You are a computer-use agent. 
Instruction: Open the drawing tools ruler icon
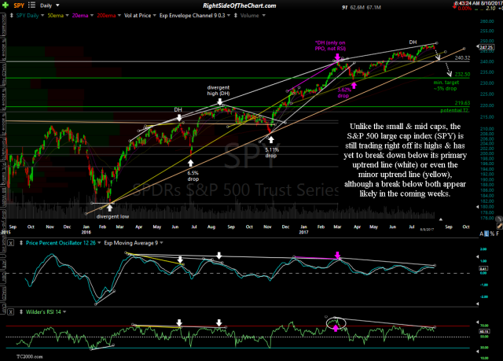[x=499, y=227]
